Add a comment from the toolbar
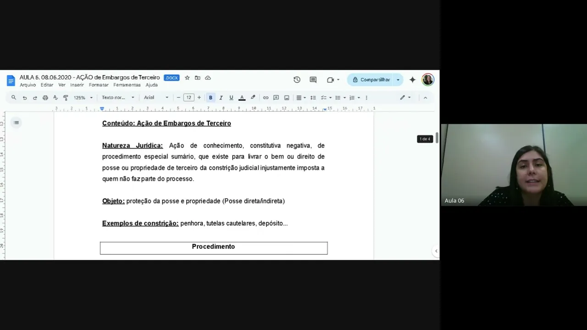 point(276,98)
